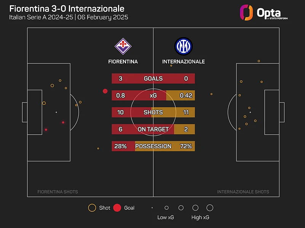This screenshot has height=228, width=305.
Task: Click the largest High xG legend circle
Action: (210, 208)
